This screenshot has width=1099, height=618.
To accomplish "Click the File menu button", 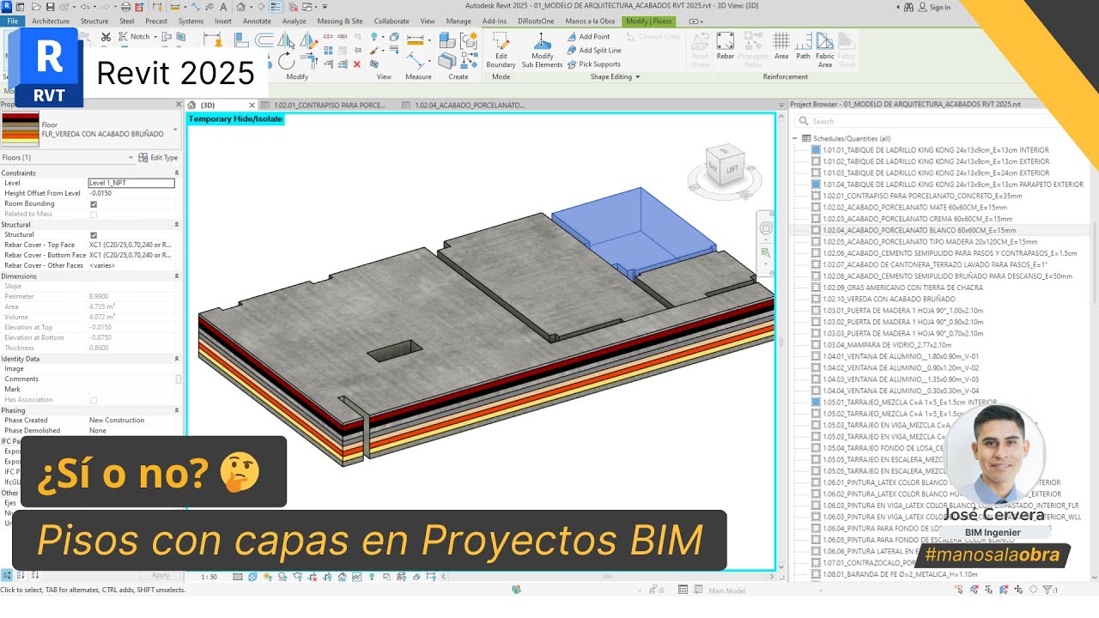I will pyautogui.click(x=13, y=21).
